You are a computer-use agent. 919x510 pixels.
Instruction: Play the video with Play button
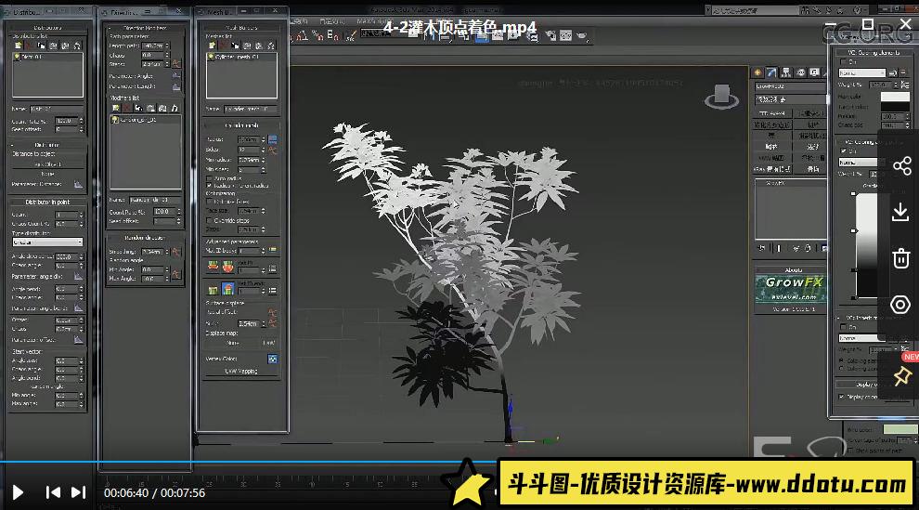[x=18, y=492]
